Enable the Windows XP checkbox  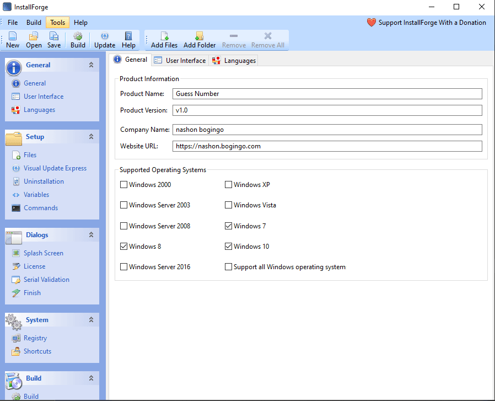(x=228, y=184)
